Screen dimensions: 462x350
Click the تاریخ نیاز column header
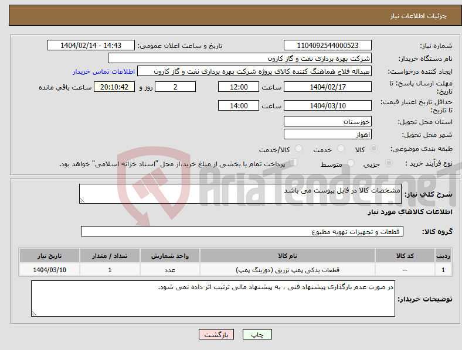click(x=49, y=256)
